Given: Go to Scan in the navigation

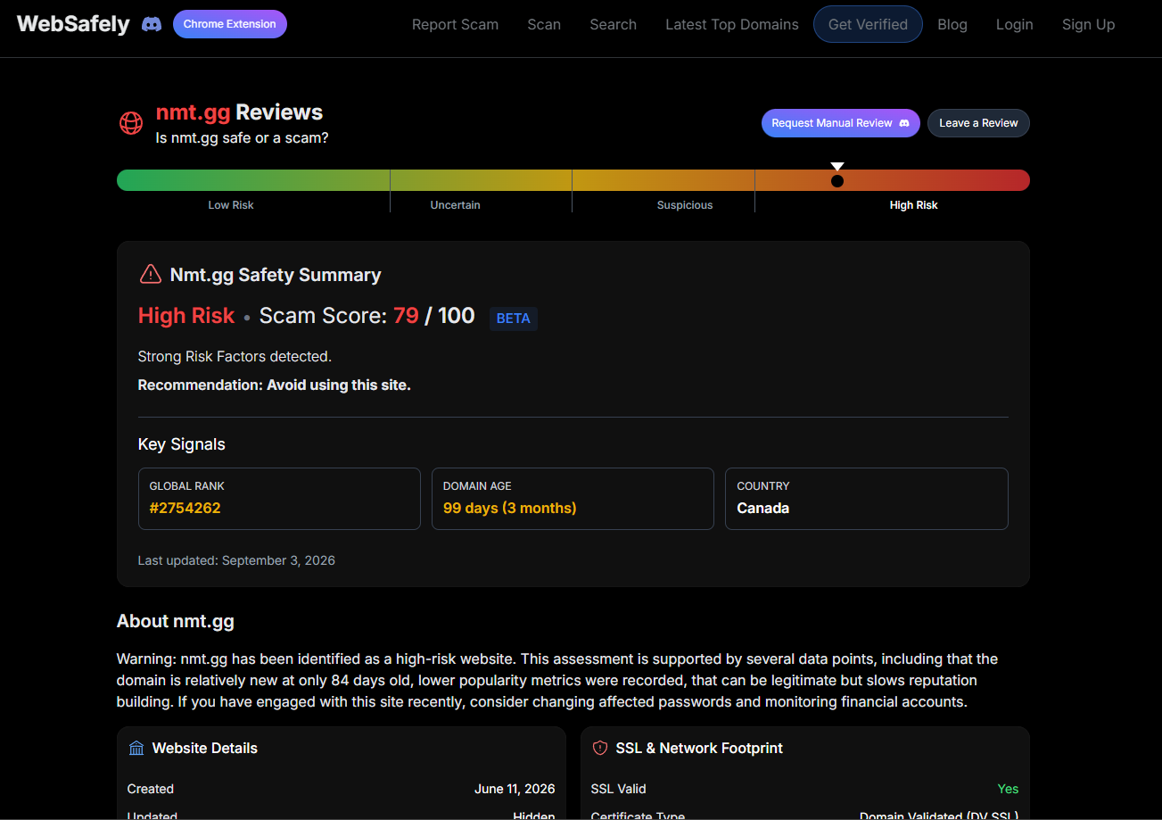Looking at the screenshot, I should 544,24.
